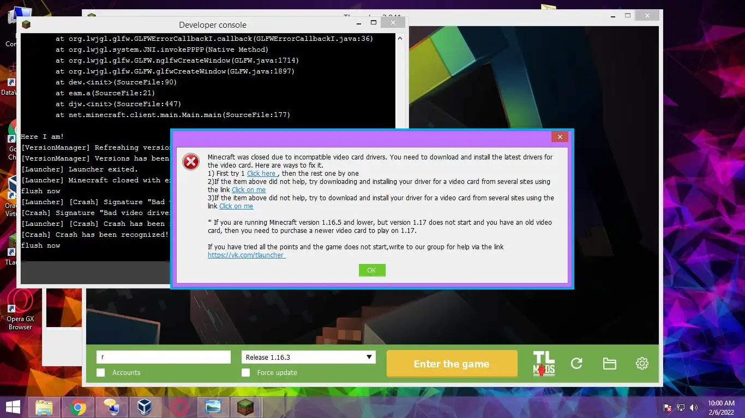This screenshot has width=745, height=418.
Task: Click the network tray icon
Action: click(x=681, y=407)
